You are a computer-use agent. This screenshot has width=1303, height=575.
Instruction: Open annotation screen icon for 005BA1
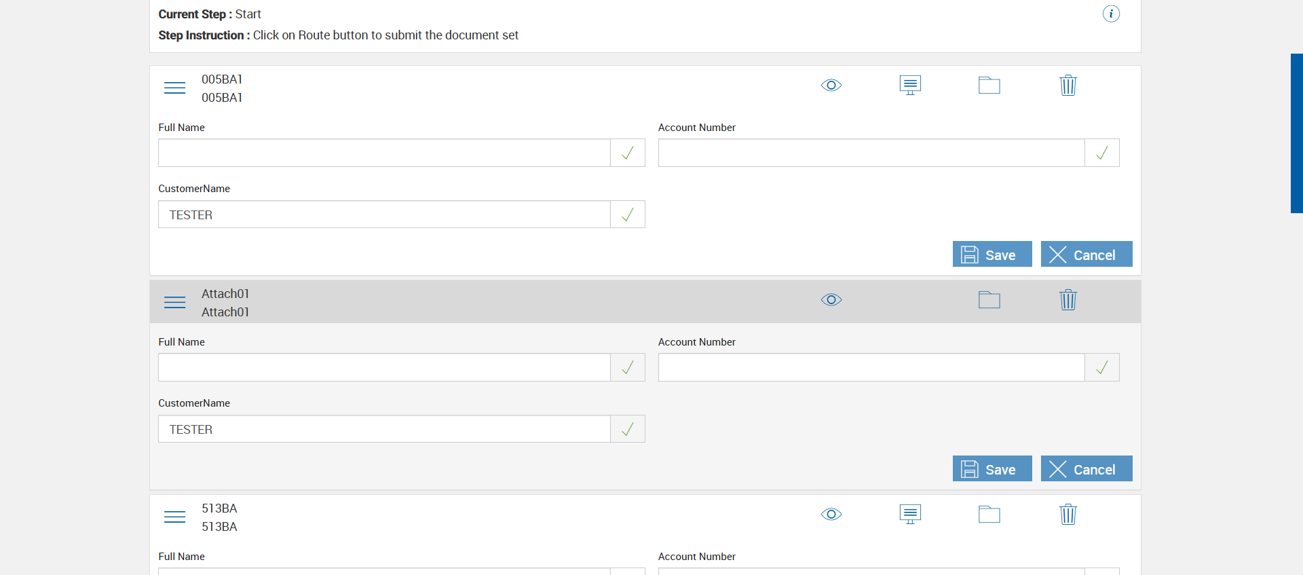point(910,86)
